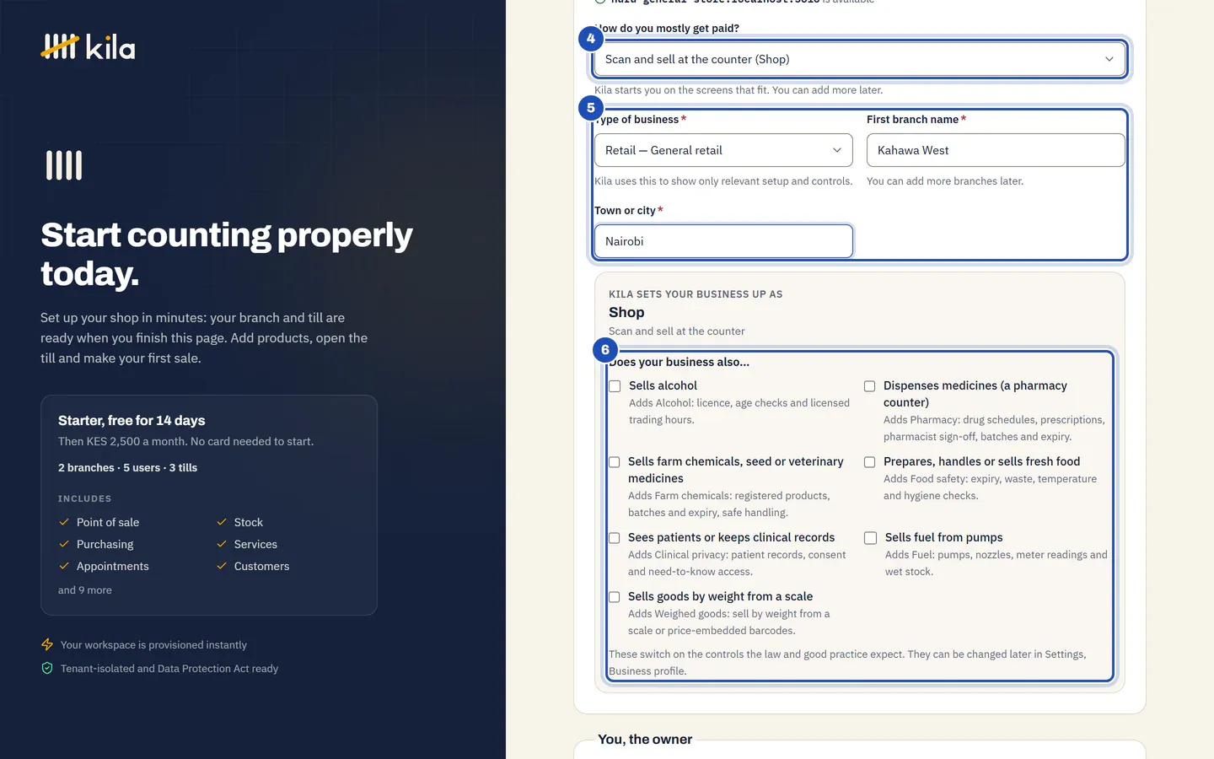
Task: Click the checkmark next to Customers
Action: (x=222, y=566)
